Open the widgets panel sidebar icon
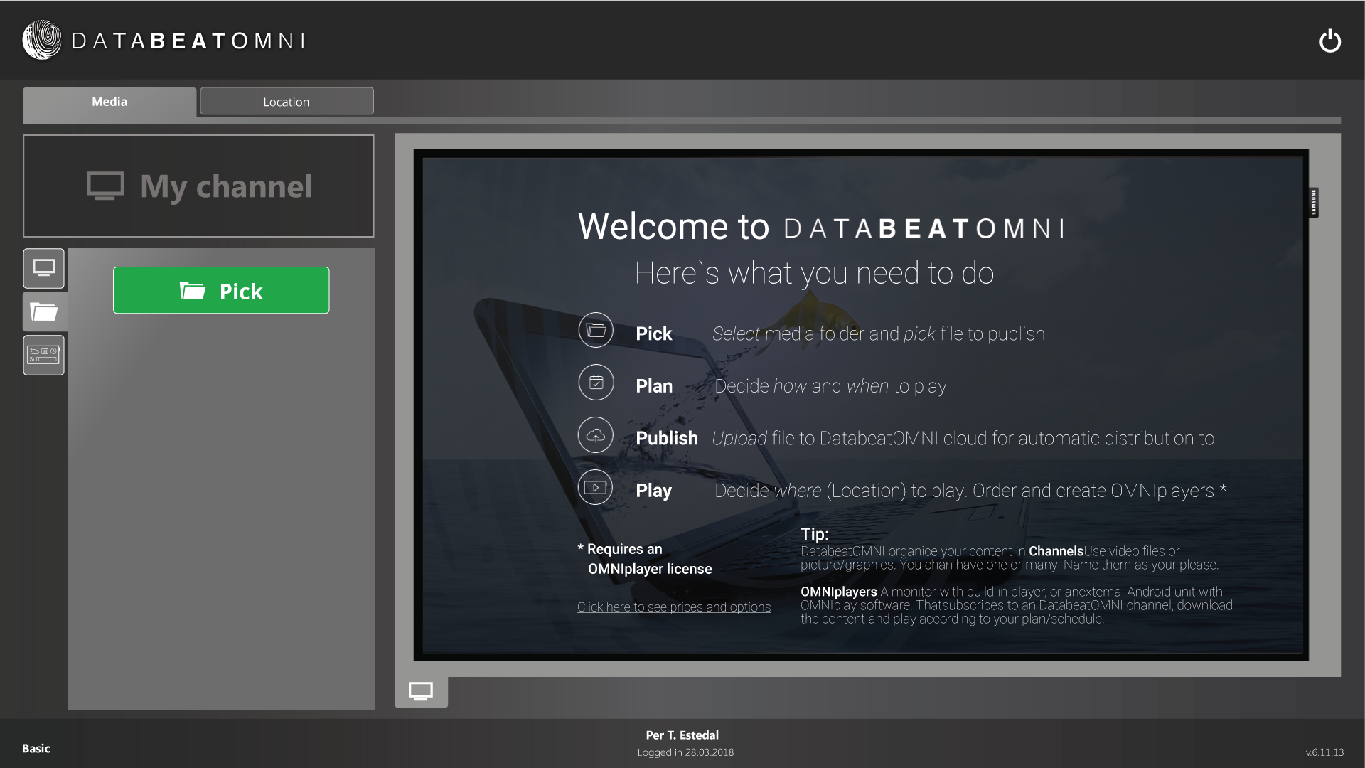Screen dimensions: 1365x768 click(x=44, y=355)
